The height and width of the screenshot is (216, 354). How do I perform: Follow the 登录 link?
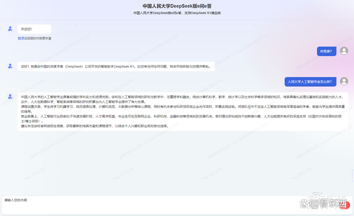pyautogui.click(x=21, y=38)
